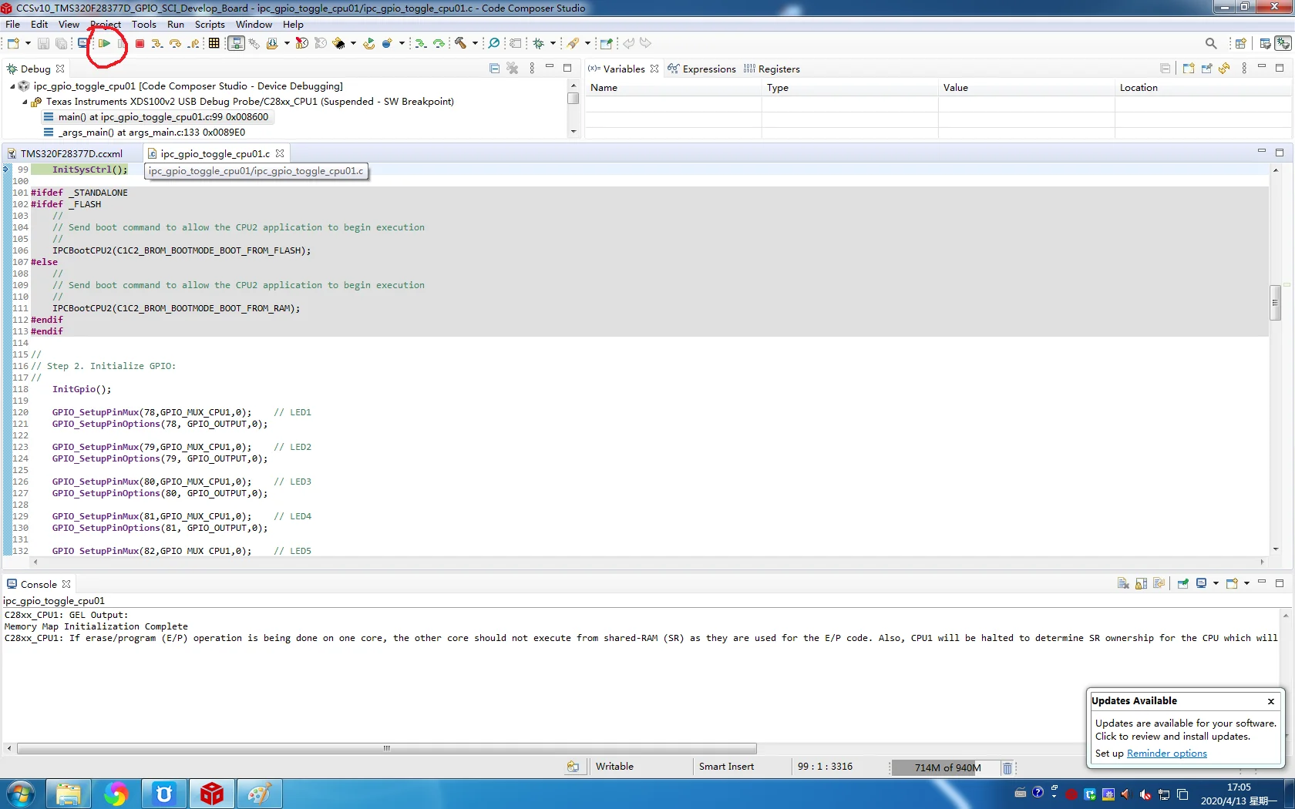Open the Build hammer dropdown arrow
Image resolution: width=1295 pixels, height=809 pixels.
pos(475,44)
